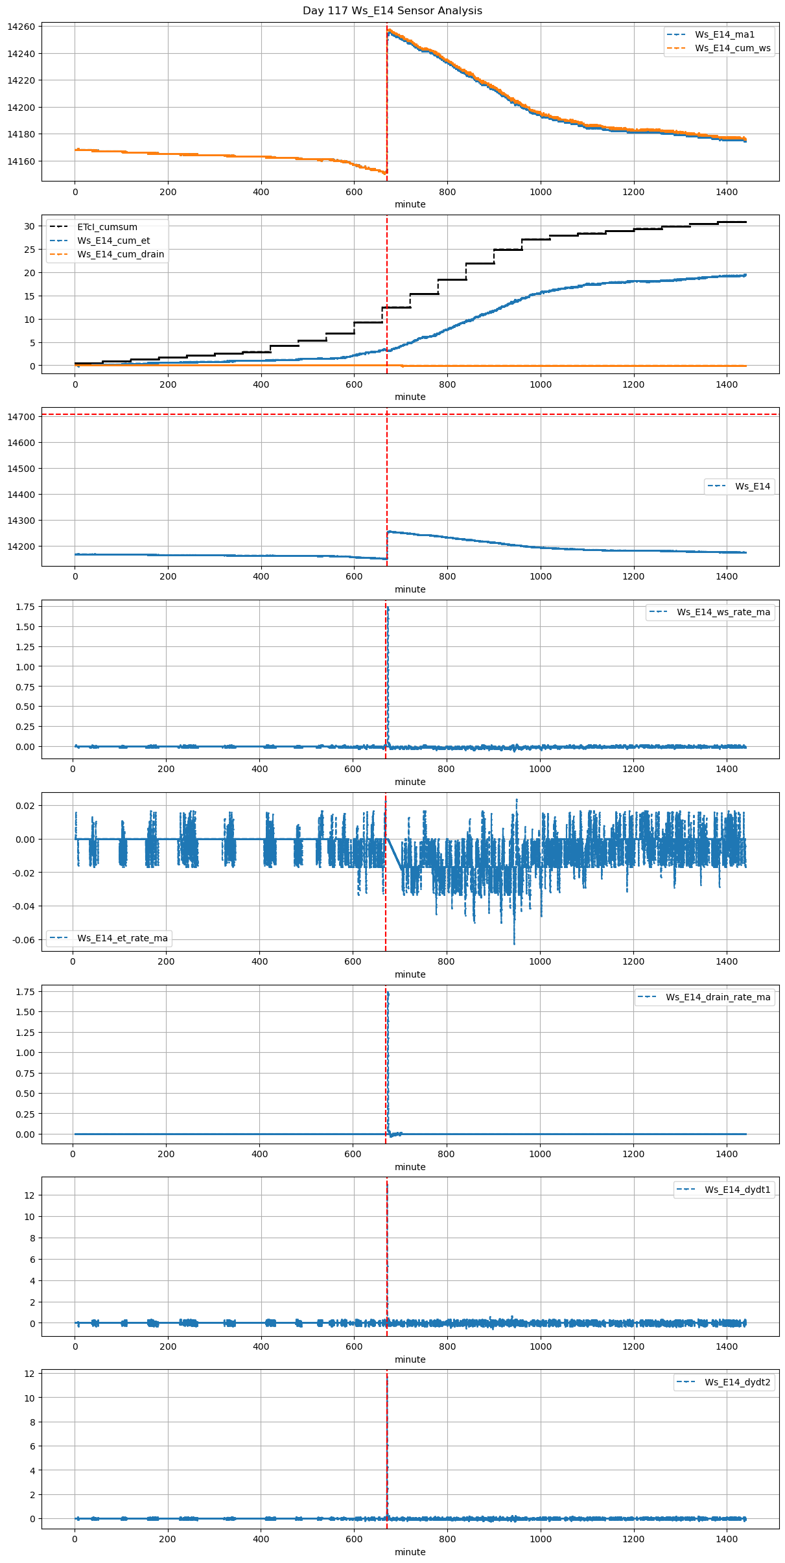The image size is (785, 1563).
Task: Select the Ws_E14_dydt1 legend entry
Action: (737, 1190)
